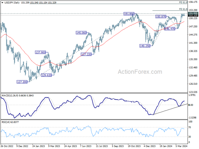
Task: Click the RSI scale value 30
Action: pyautogui.click(x=190, y=137)
